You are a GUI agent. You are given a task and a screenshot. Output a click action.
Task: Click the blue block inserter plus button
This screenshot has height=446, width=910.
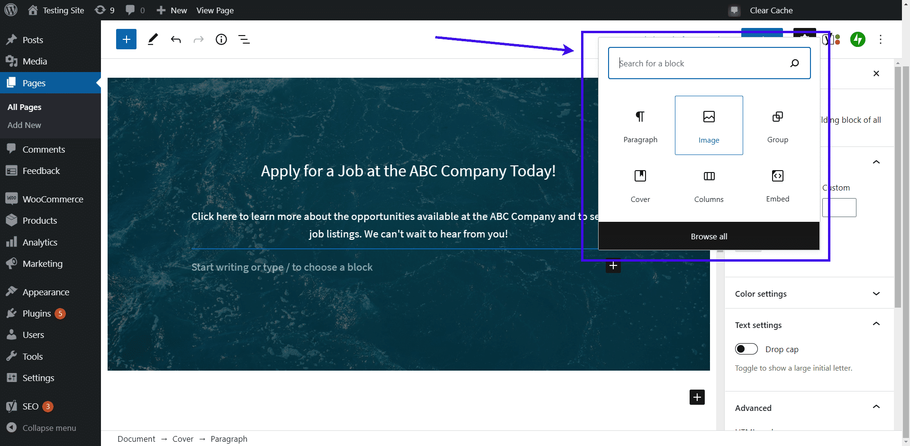pos(126,39)
